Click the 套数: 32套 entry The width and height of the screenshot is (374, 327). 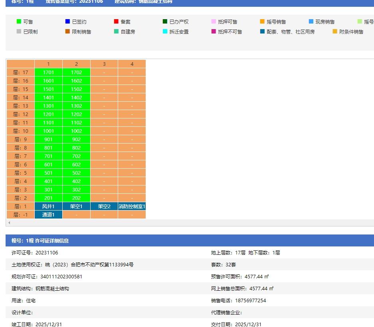224,264
